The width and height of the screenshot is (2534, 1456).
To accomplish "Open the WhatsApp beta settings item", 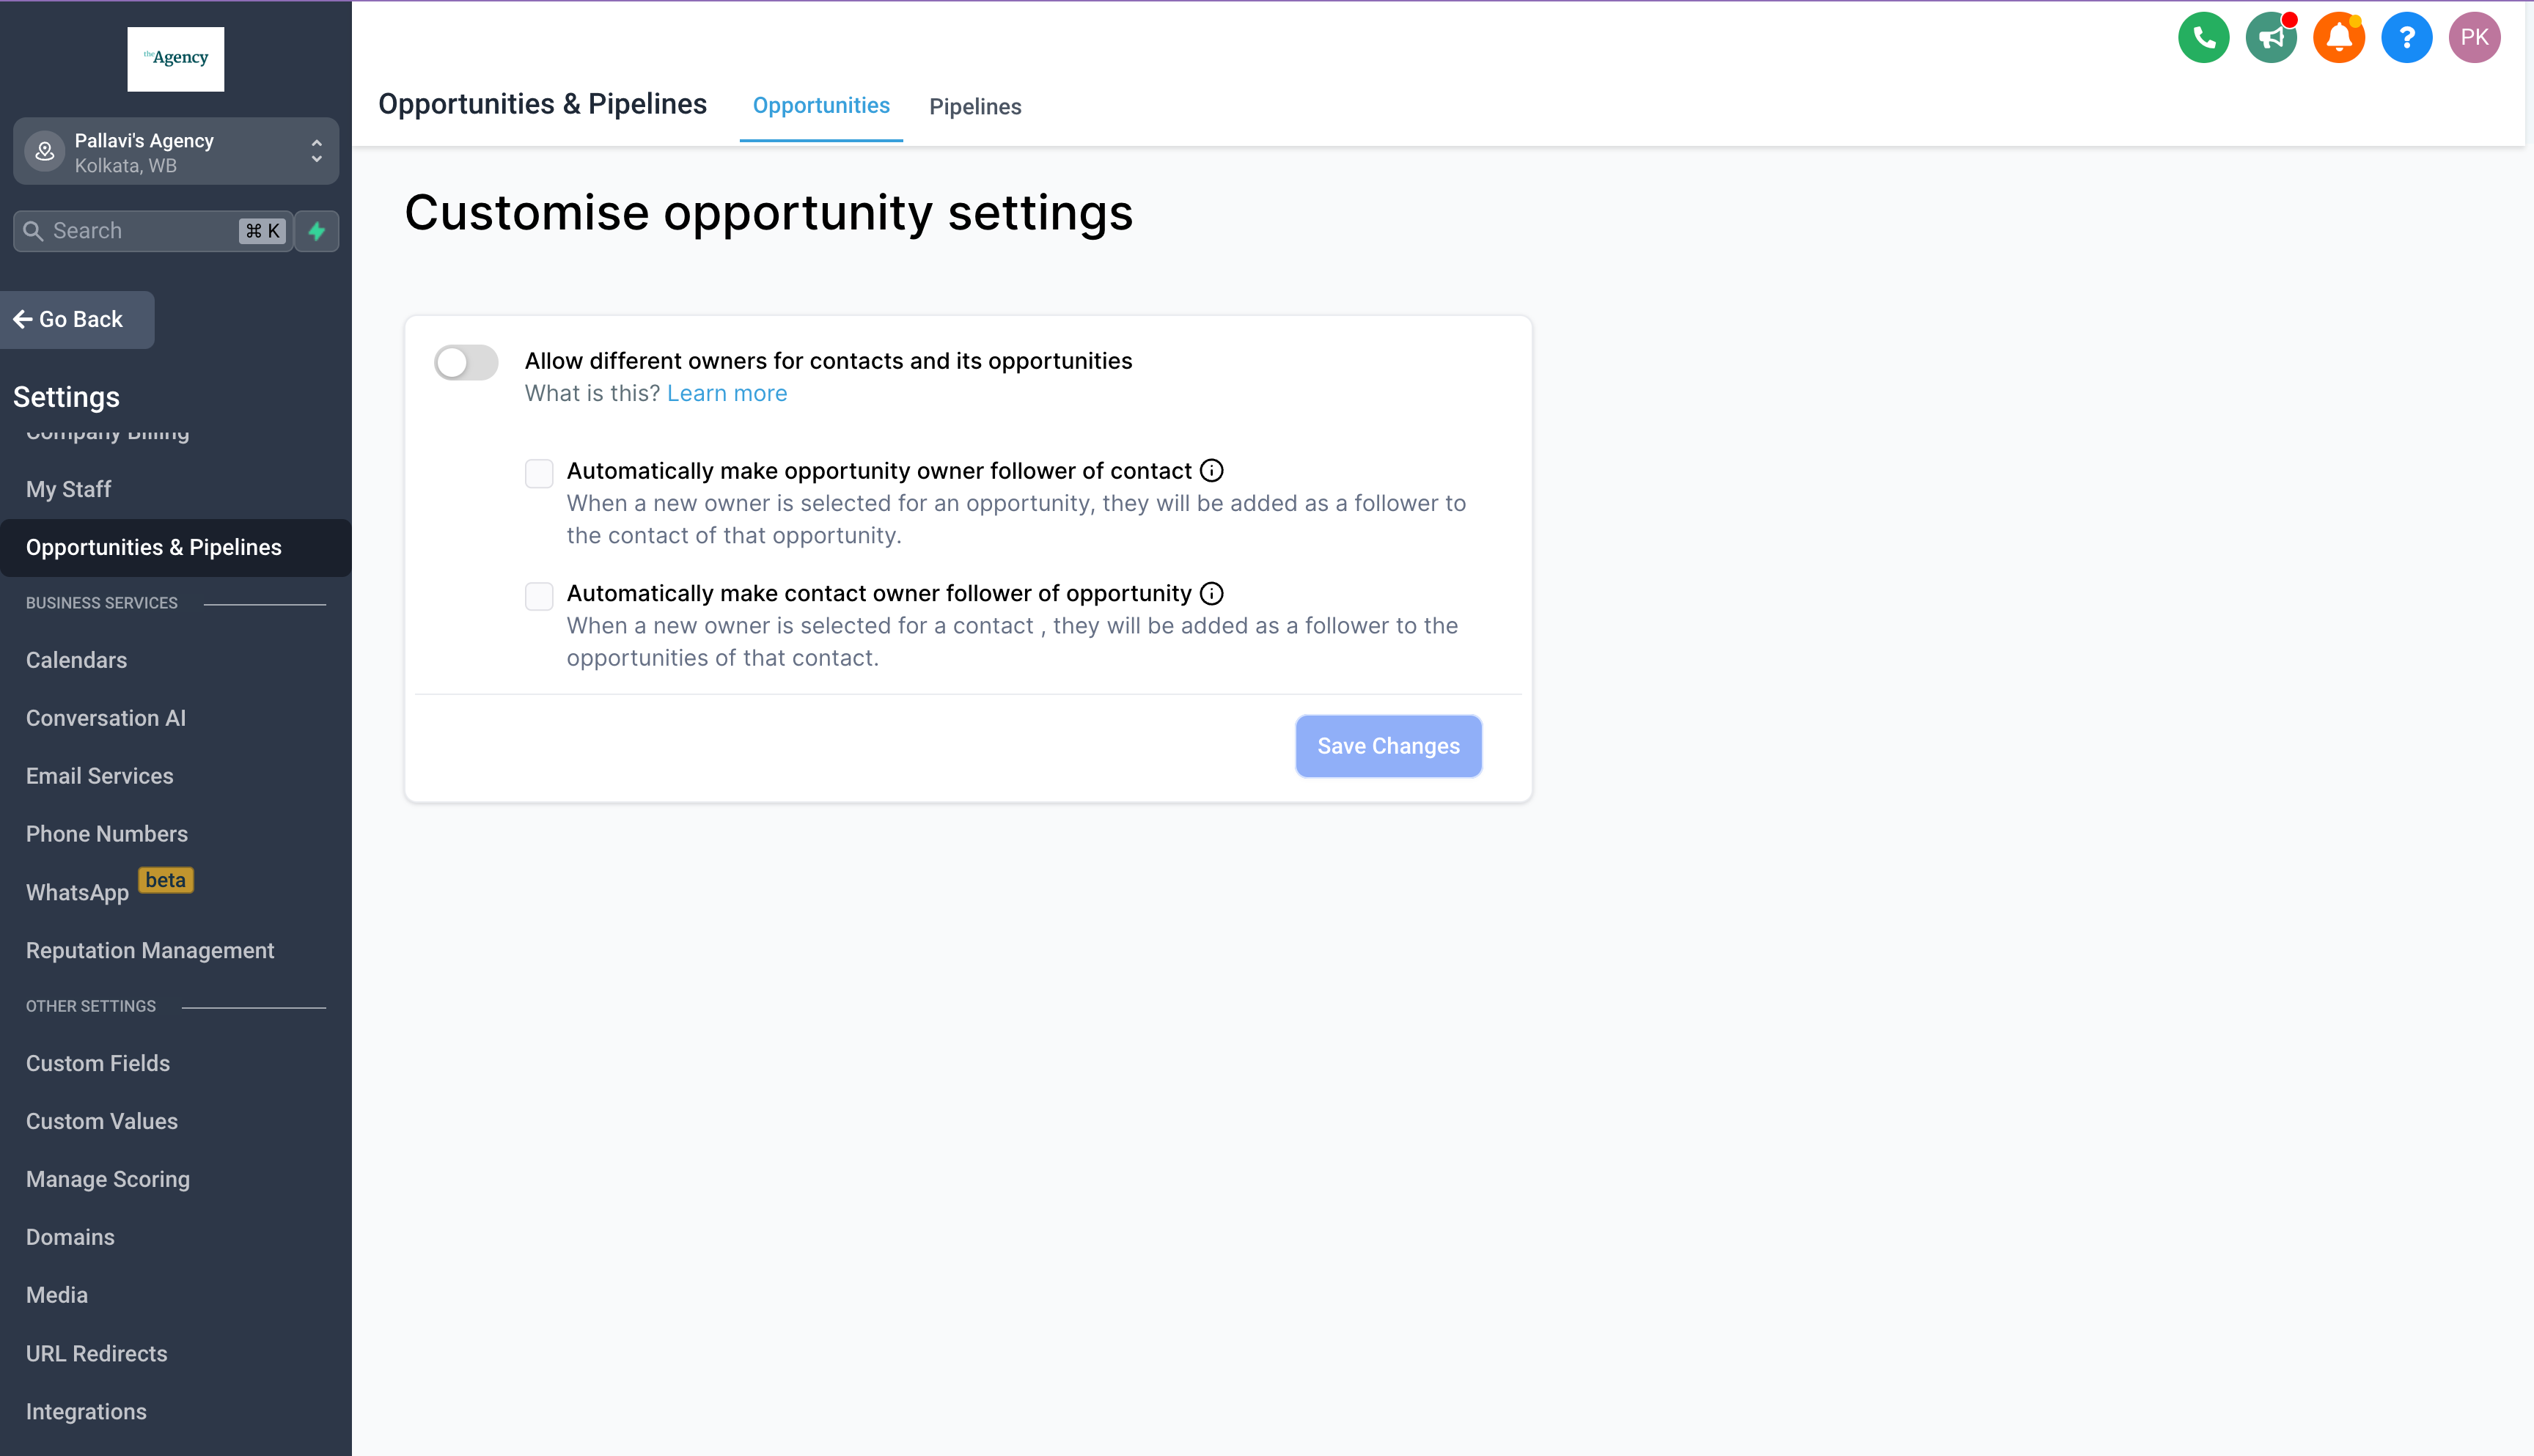I will 77,893.
